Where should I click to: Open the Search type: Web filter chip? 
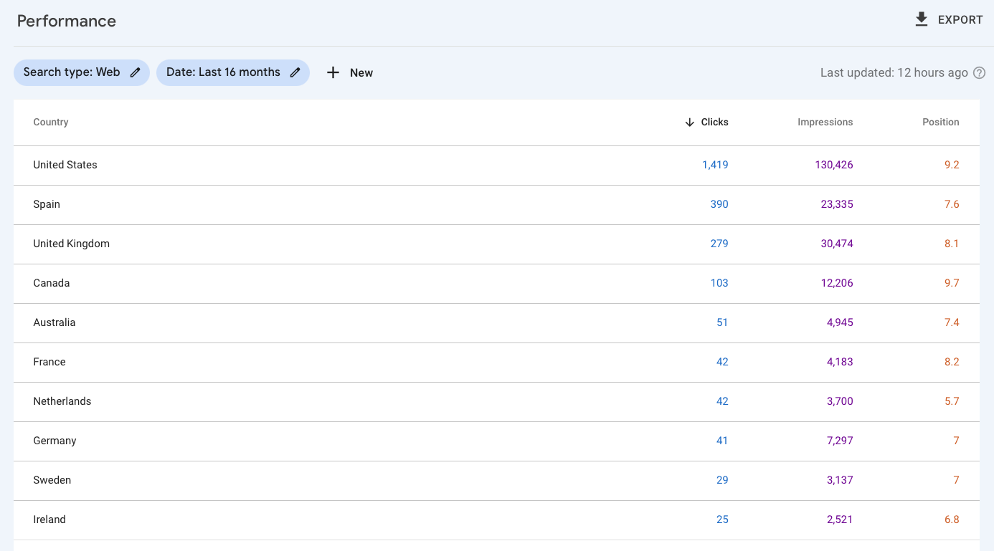[x=72, y=72]
